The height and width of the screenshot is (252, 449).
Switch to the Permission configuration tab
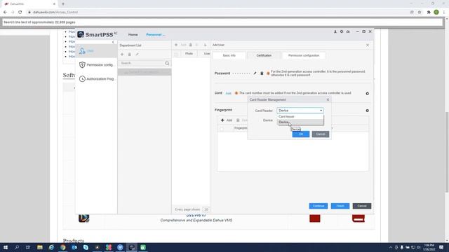[304, 55]
